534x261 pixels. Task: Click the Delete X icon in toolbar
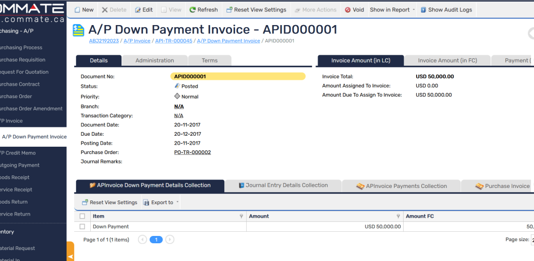(x=104, y=10)
